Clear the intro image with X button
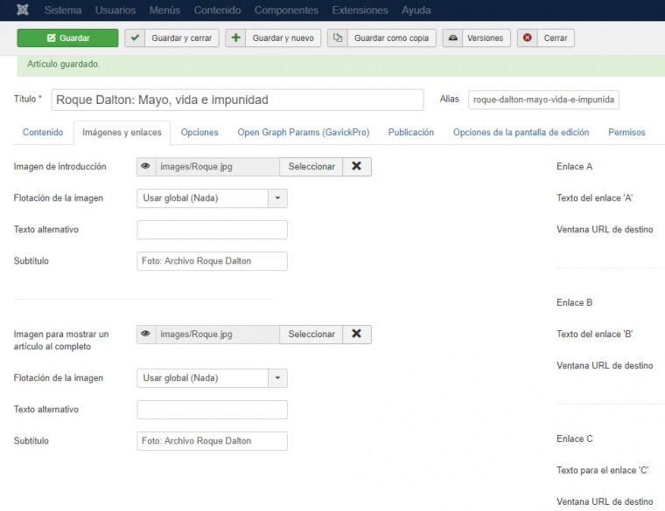665x511 pixels. pyautogui.click(x=356, y=167)
